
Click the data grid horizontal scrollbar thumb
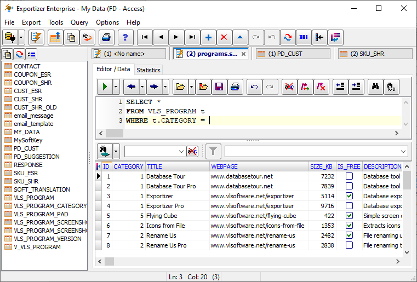pos(109,262)
